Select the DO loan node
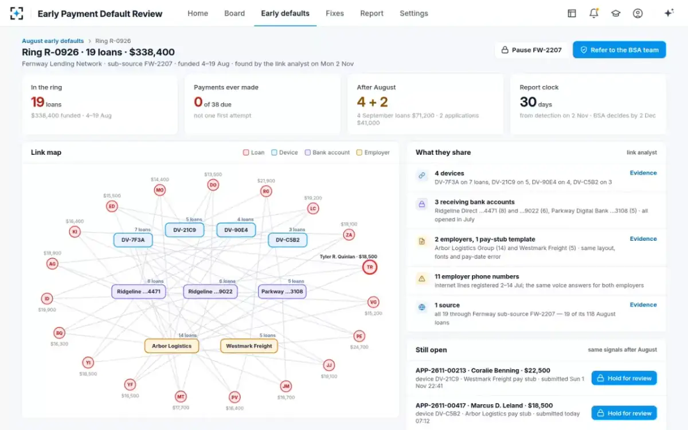This screenshot has height=430, width=688. pyautogui.click(x=213, y=185)
